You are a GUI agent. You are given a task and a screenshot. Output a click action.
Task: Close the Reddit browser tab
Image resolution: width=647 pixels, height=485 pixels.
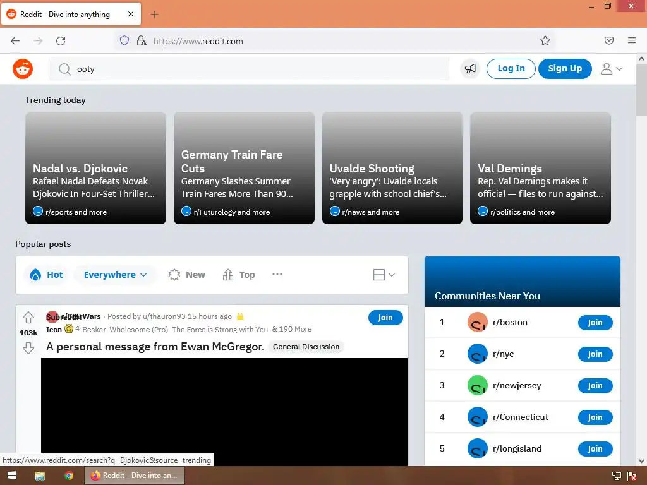click(131, 14)
